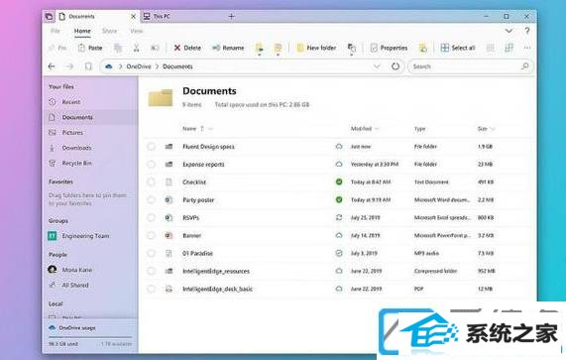
Task: Check the Banner row circle
Action: [x=152, y=235]
